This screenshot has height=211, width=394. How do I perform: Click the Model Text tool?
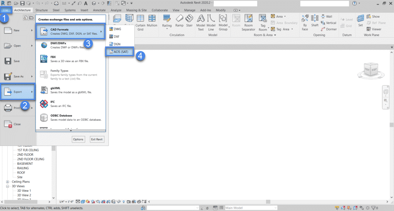coord(201,22)
